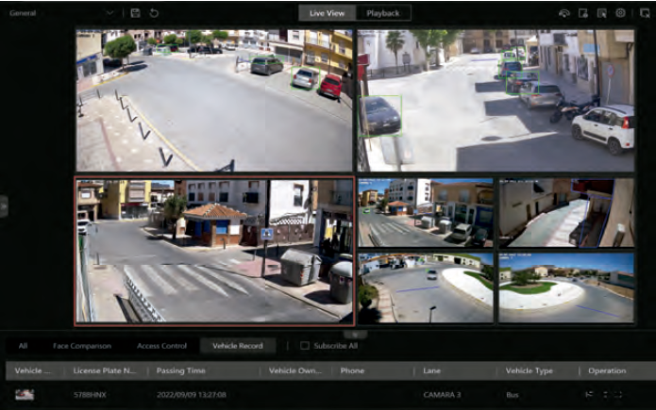Open the settings gear icon
Viewport: 656px width, 410px height.
click(621, 13)
